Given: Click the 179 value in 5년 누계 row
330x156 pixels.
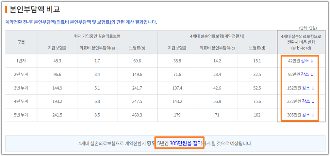Looking at the screenshot, I should 177,115.
